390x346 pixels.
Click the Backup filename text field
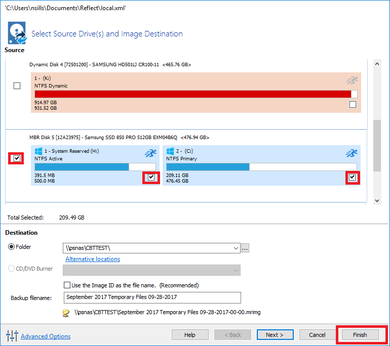152,297
